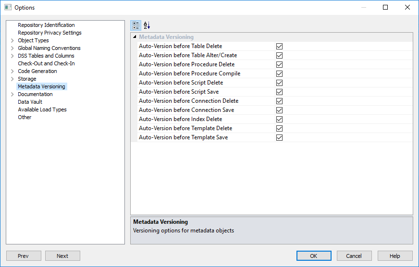Select Repository Privacy Settings in tree
The height and width of the screenshot is (267, 419).
pos(49,33)
